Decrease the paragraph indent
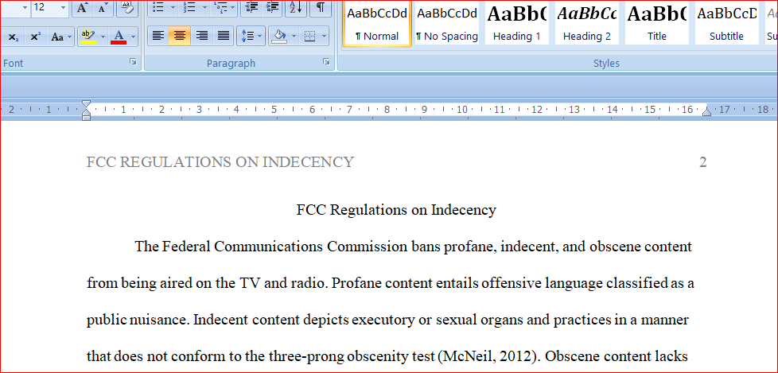Screen dimensions: 778x373 252,7
